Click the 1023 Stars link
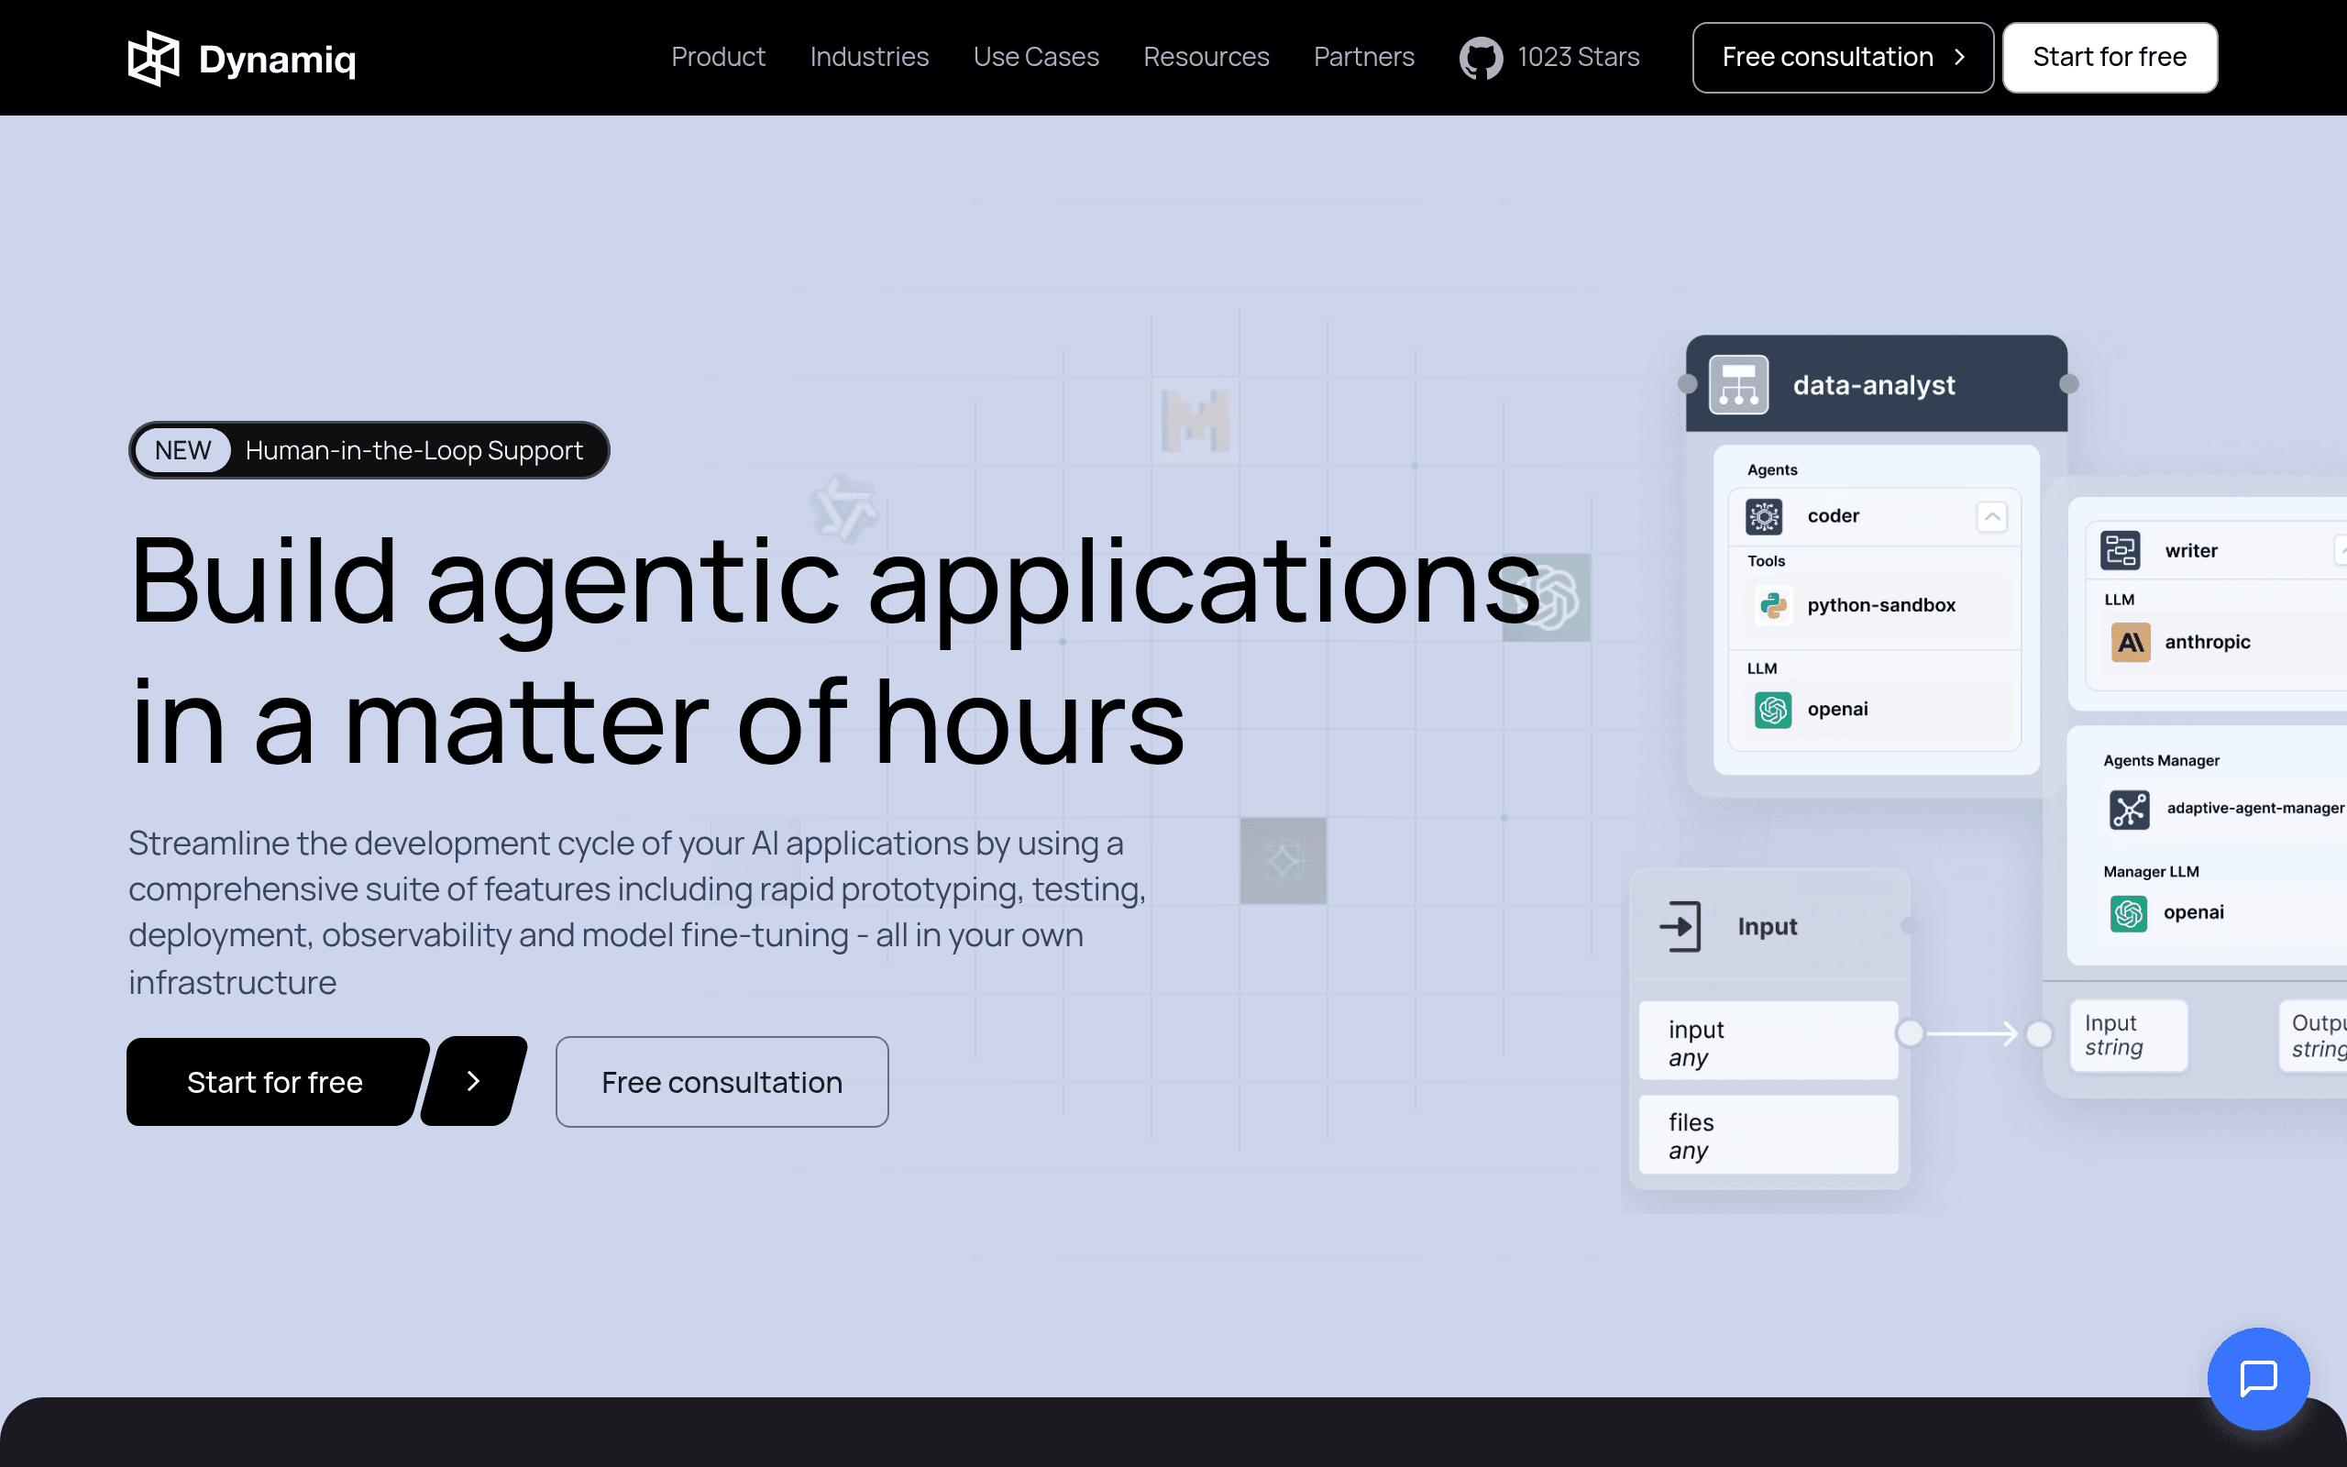This screenshot has width=2347, height=1467. coord(1578,57)
